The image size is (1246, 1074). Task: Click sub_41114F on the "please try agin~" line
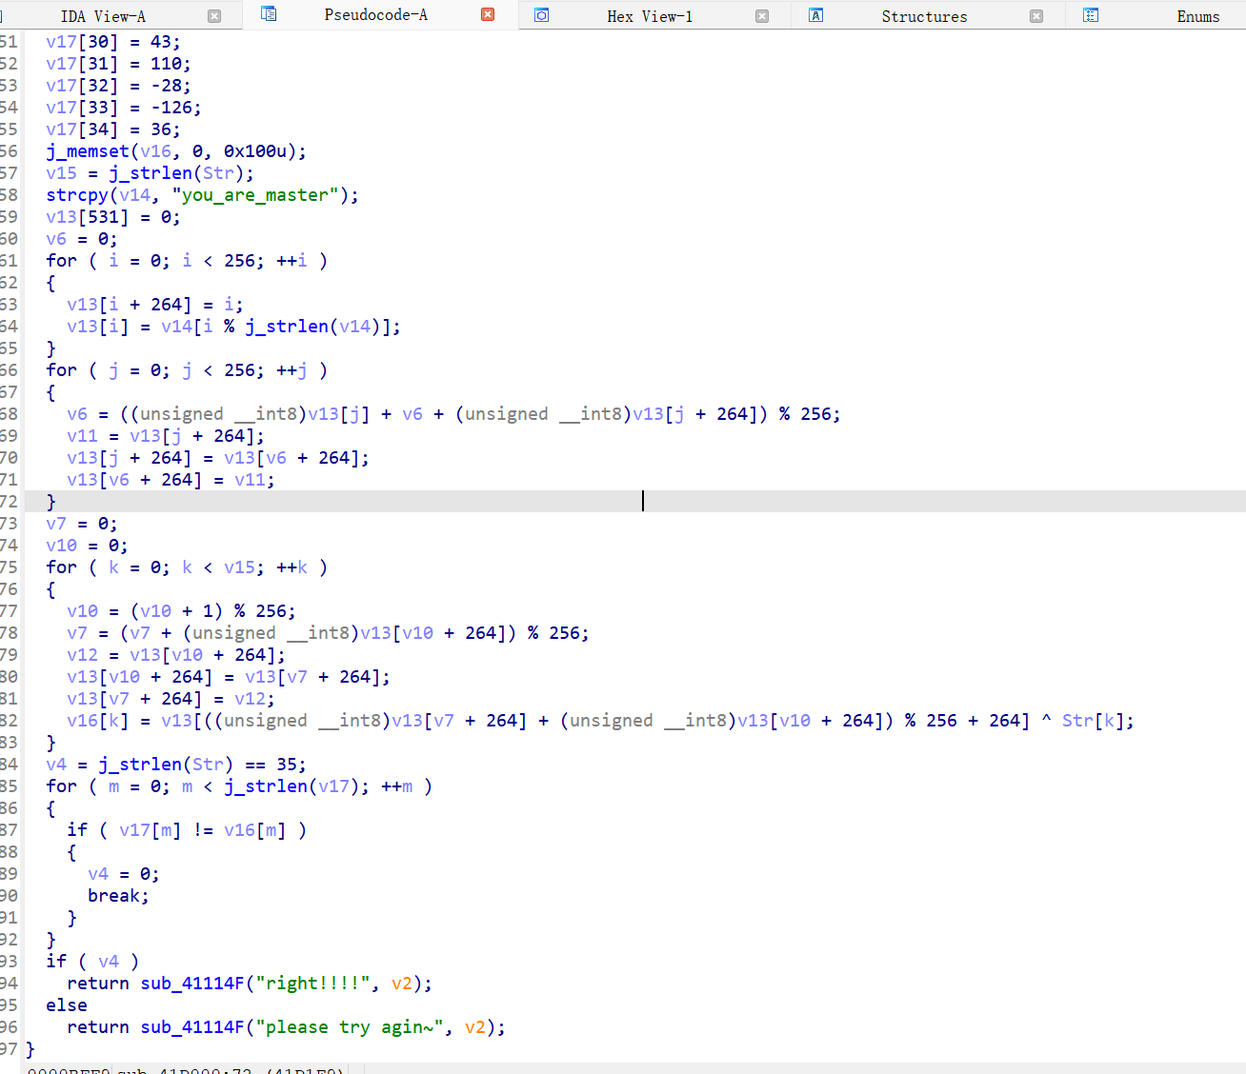pyautogui.click(x=192, y=1027)
